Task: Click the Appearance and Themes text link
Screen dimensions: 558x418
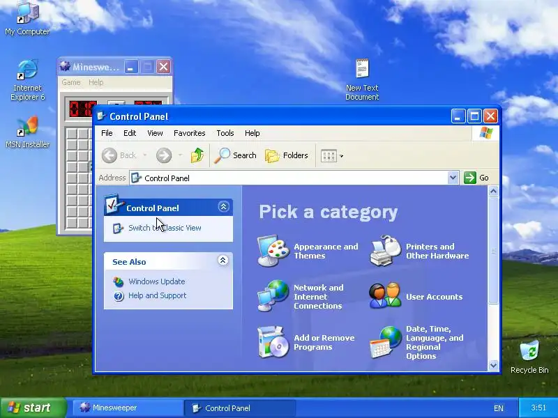Action: pos(326,251)
